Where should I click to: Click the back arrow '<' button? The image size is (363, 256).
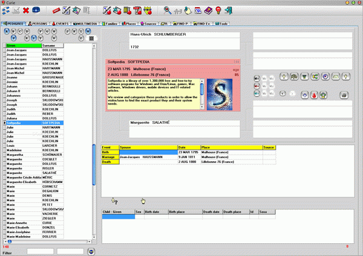click(x=283, y=94)
